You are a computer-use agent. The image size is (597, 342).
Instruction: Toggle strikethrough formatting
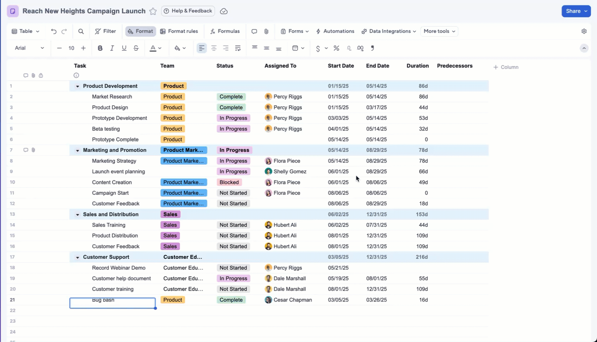point(136,48)
